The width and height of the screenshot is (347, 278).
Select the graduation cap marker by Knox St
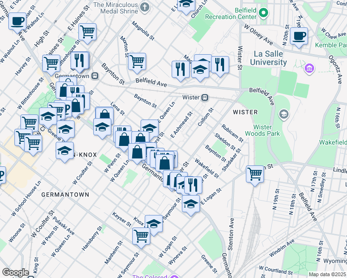[154, 223]
